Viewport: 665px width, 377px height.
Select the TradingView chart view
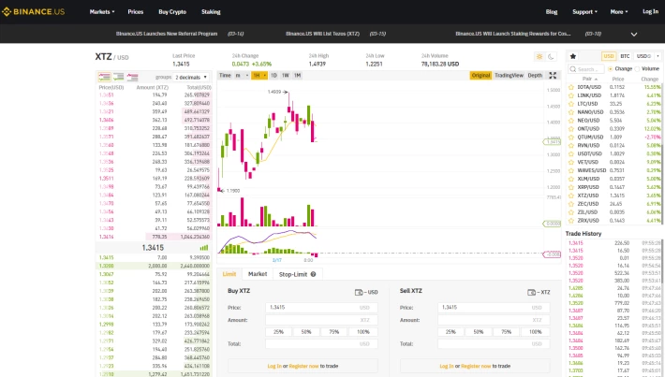509,76
